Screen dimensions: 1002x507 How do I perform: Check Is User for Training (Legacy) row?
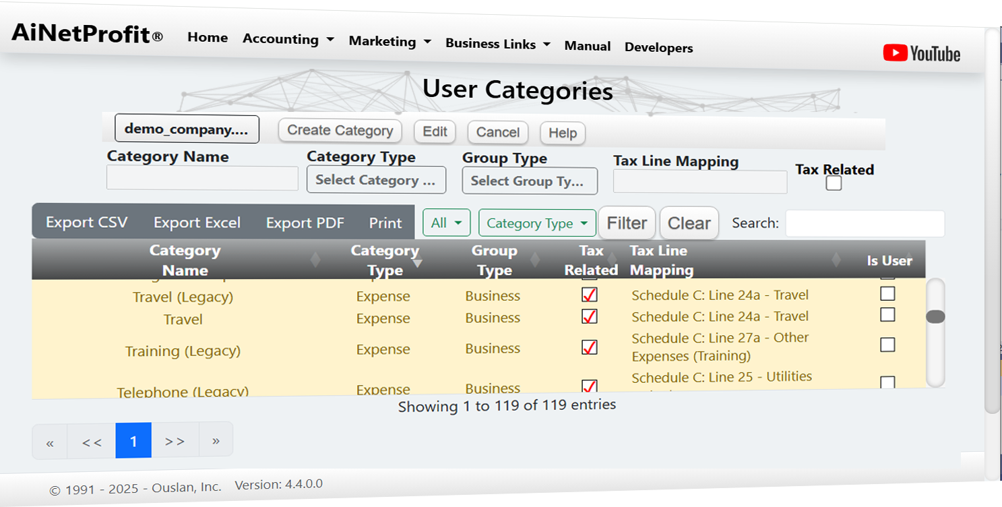[888, 345]
